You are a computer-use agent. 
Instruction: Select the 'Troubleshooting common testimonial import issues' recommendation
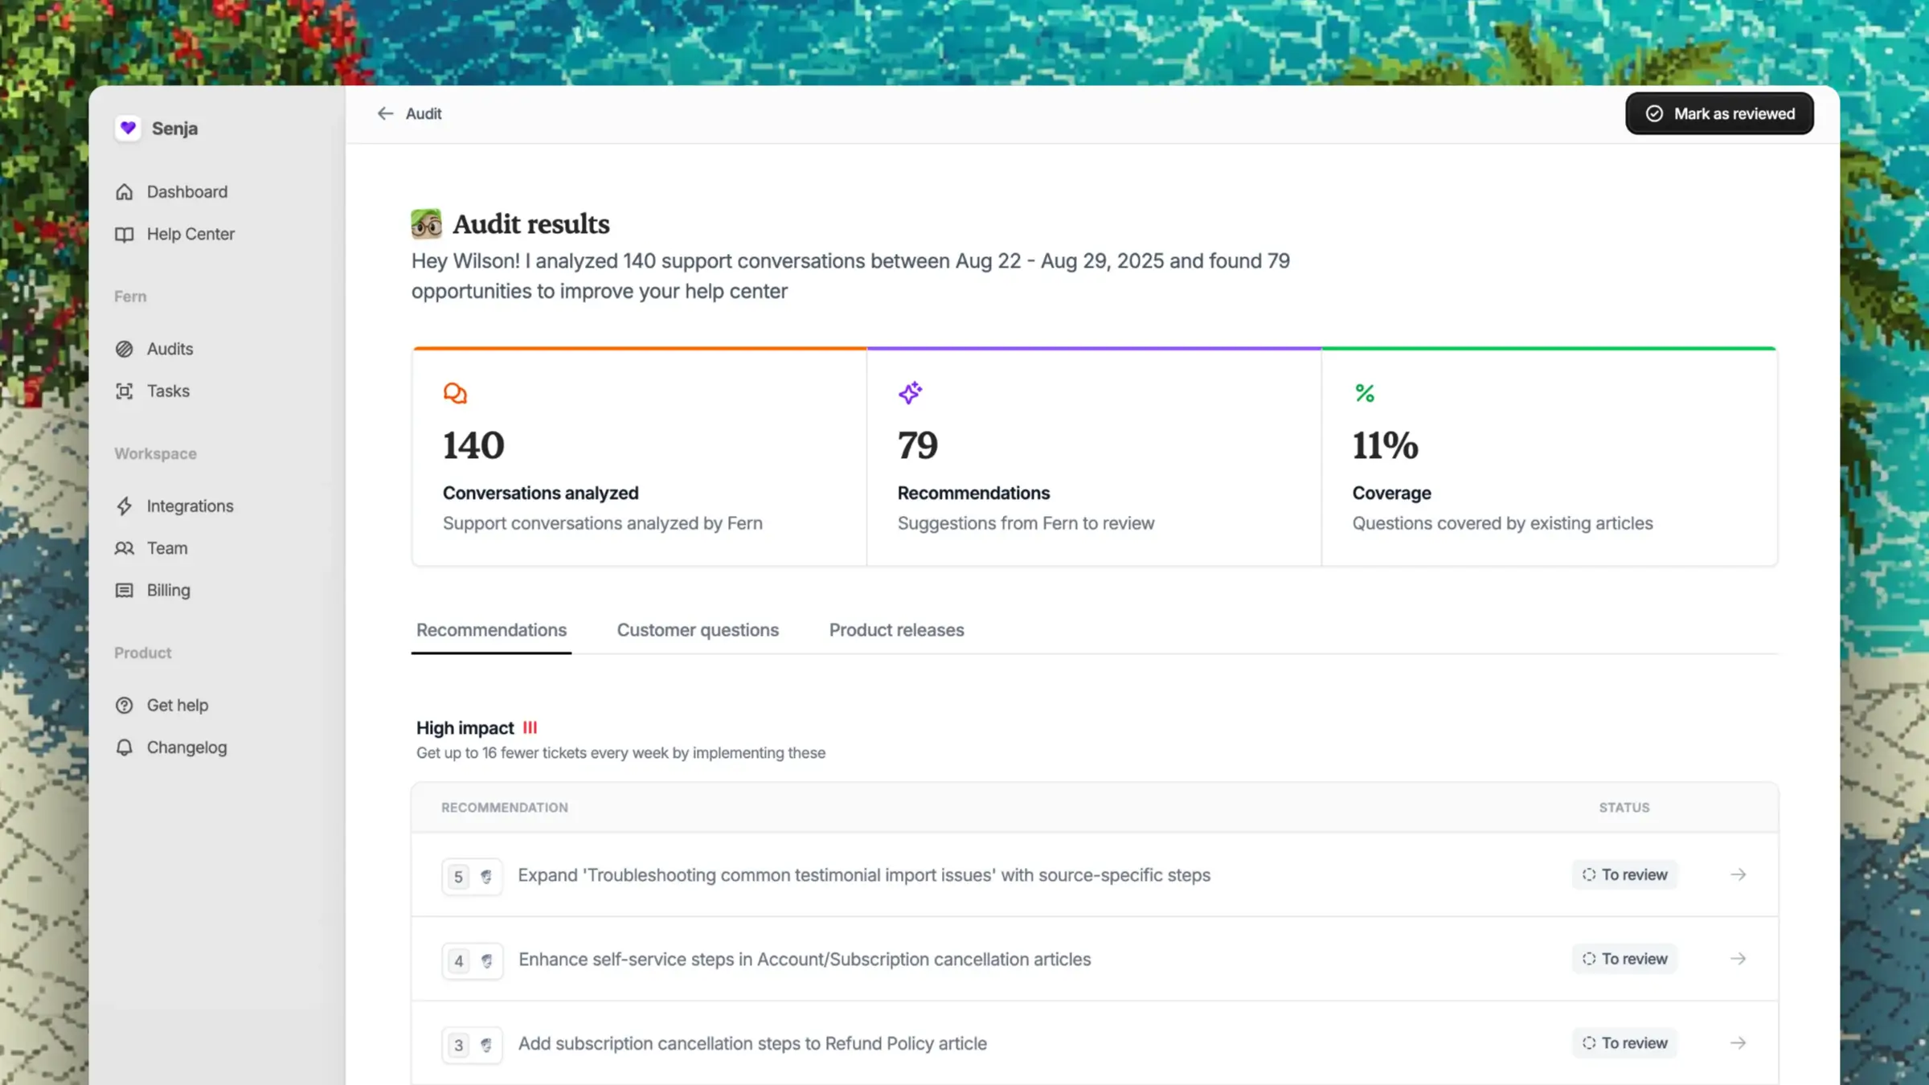[x=863, y=875]
